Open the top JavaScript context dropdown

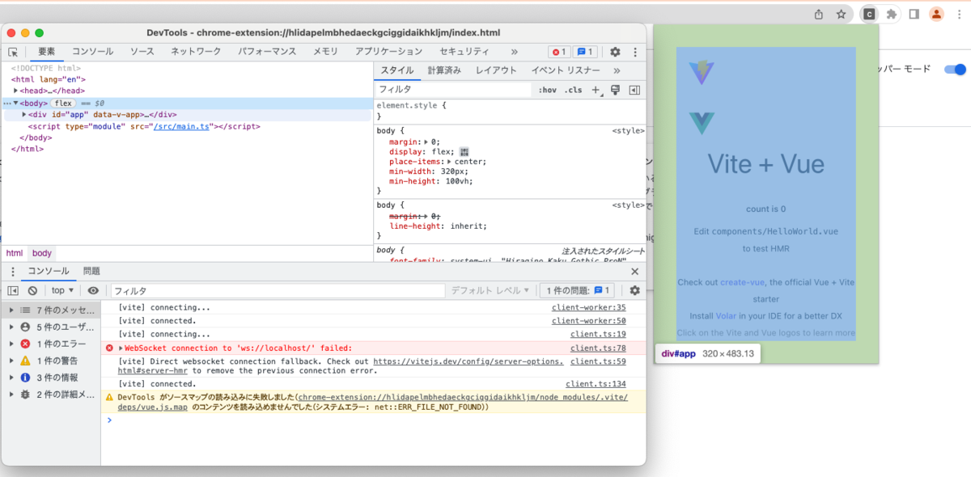pos(62,290)
